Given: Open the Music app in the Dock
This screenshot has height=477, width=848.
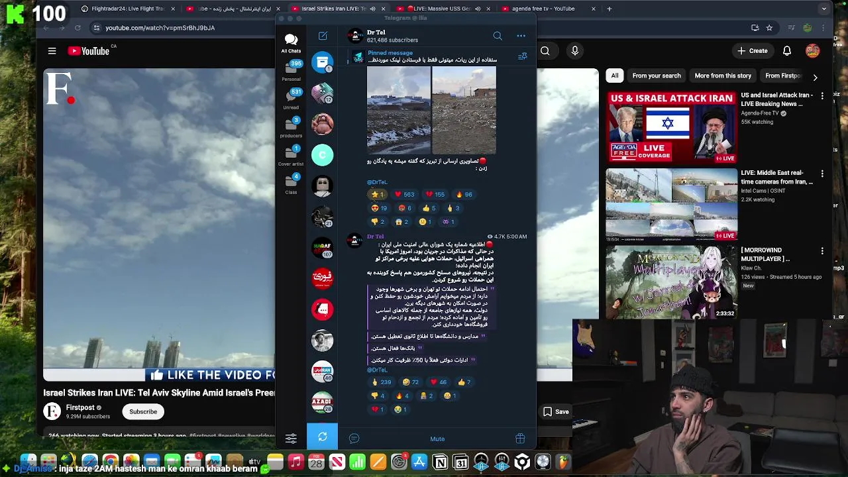Looking at the screenshot, I should [x=295, y=462].
